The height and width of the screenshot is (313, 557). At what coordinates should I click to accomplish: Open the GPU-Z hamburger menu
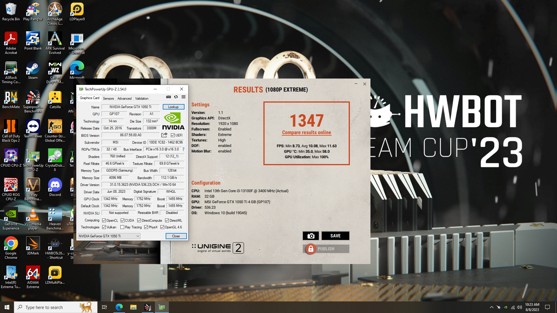(x=183, y=97)
